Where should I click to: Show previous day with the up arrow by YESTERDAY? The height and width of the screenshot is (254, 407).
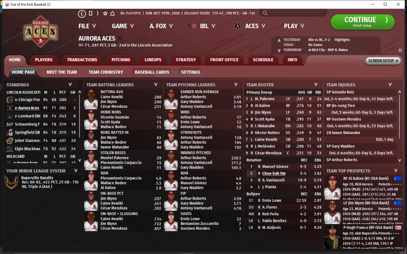(x=279, y=40)
